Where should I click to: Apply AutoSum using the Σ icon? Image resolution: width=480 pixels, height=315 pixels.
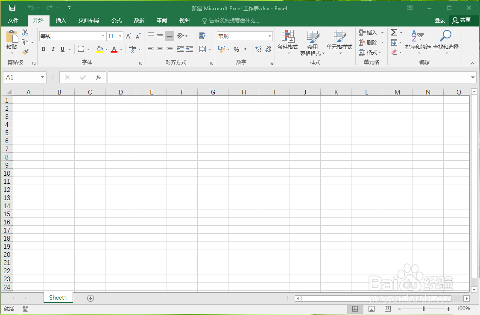[394, 32]
